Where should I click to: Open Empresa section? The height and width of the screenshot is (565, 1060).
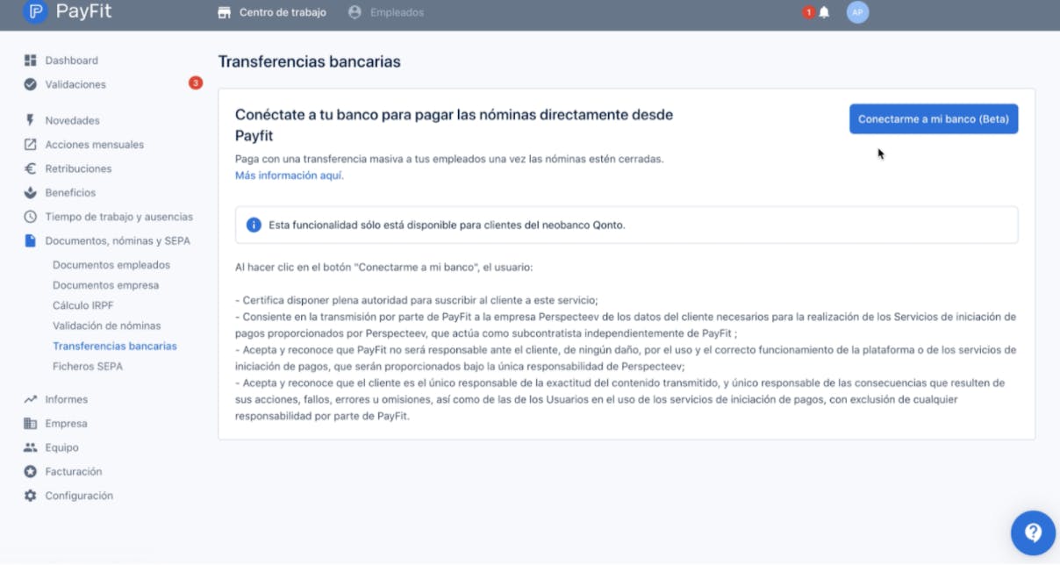tap(66, 423)
